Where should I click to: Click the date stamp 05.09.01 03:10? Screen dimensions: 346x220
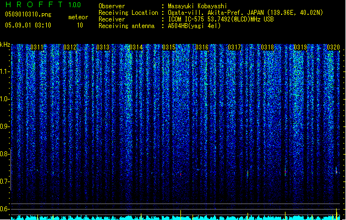pos(28,25)
